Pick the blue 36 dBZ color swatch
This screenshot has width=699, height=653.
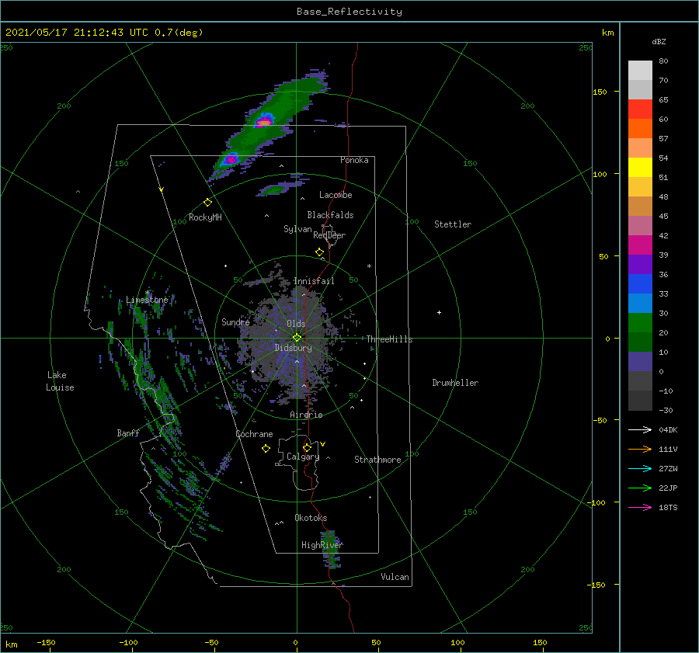(640, 283)
